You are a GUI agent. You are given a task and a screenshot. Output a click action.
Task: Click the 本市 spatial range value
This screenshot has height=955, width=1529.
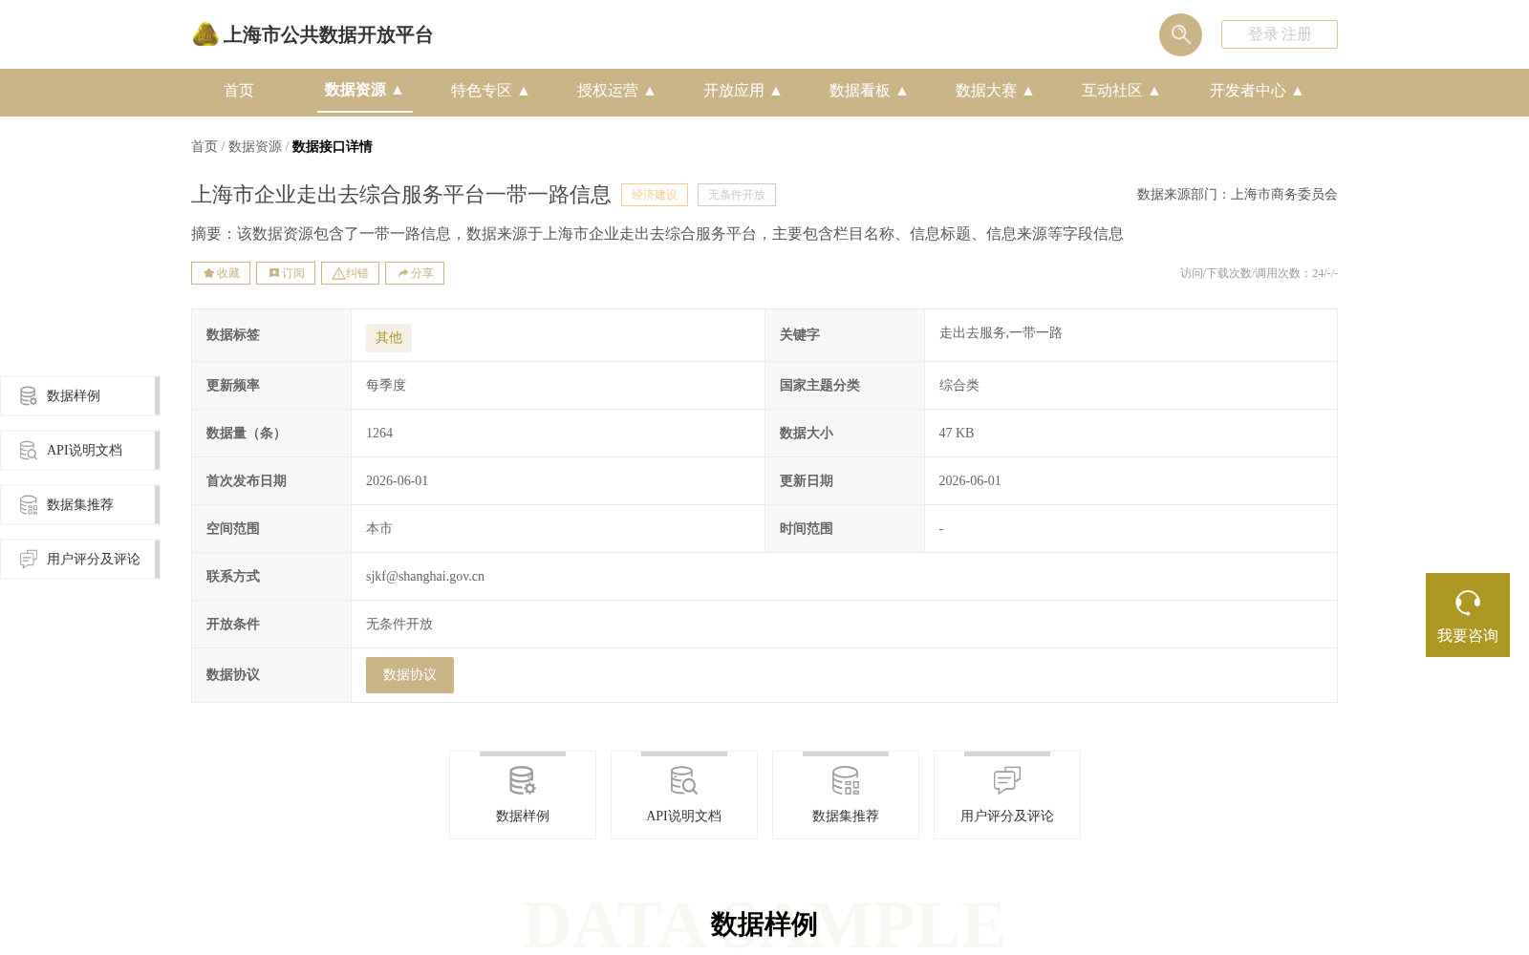click(379, 528)
